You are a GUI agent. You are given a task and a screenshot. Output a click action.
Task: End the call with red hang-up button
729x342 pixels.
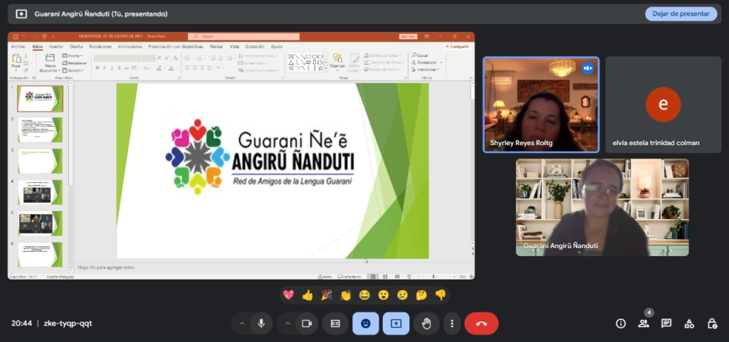coord(481,324)
